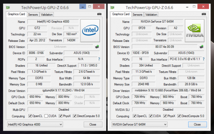Click the Bandwidth value 12.8 GB/s
Viewport: 214px width, 134px height.
87,84
